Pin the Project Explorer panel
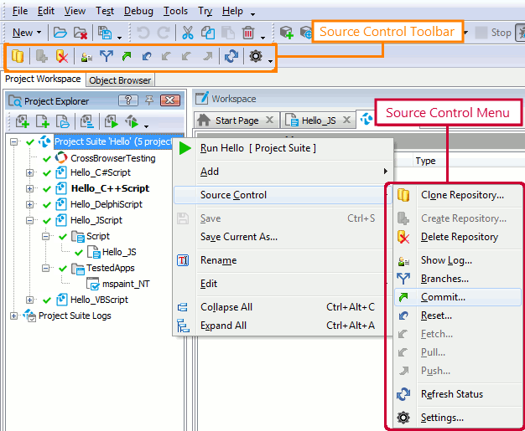Screen dimensions: 525x431 [149, 100]
